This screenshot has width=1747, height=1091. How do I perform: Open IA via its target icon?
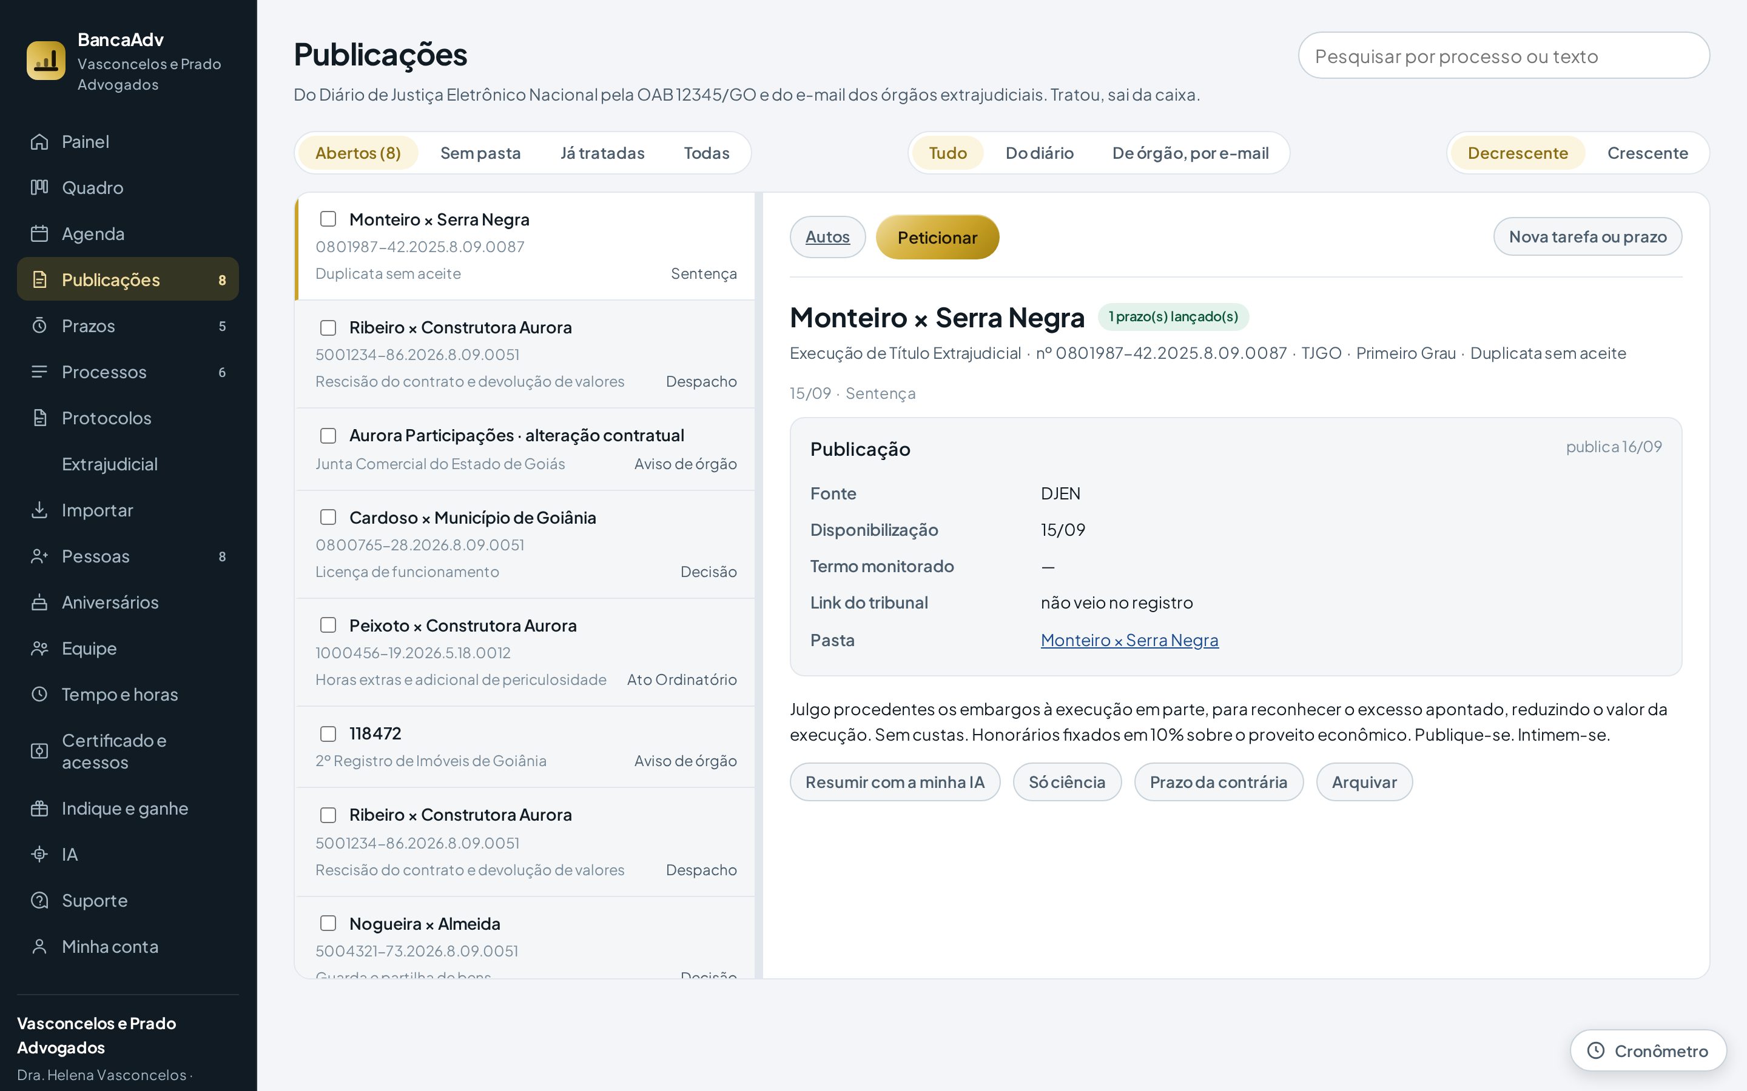(39, 855)
